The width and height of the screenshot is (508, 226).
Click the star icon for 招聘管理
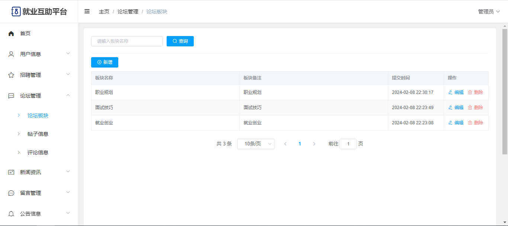coord(11,75)
